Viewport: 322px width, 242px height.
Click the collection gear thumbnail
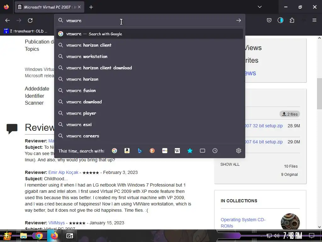pos(290,222)
